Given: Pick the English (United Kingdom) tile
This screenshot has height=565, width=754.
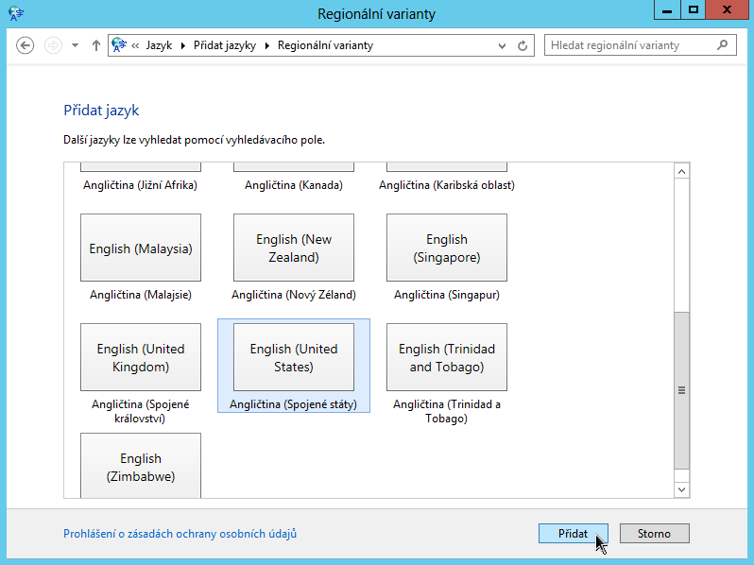Looking at the screenshot, I should [x=141, y=357].
